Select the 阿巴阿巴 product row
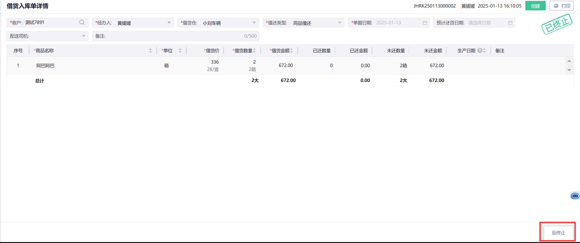 tap(45, 66)
